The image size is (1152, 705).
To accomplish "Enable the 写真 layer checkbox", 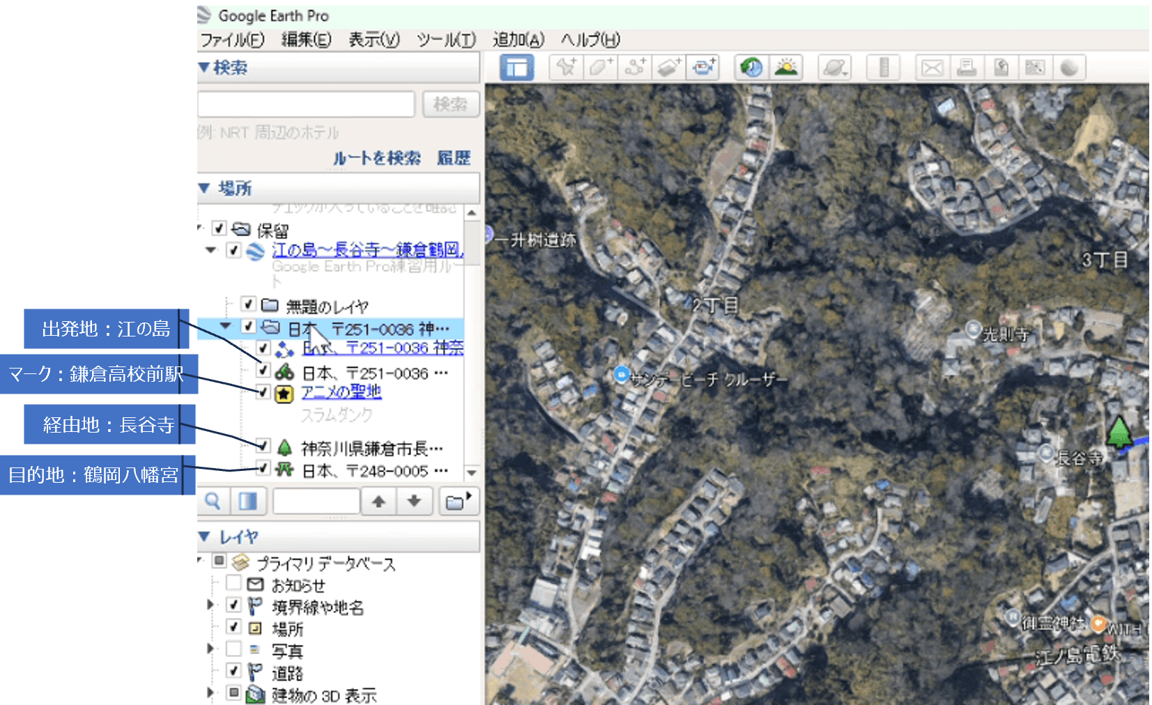I will coord(234,649).
